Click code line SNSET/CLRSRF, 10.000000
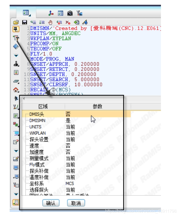The width and height of the screenshot is (179, 216). pyautogui.click(x=66, y=85)
